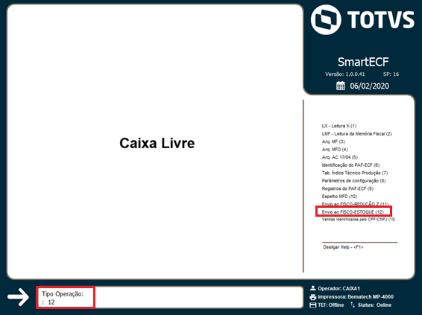The width and height of the screenshot is (422, 315).
Task: Click the date 06/02/2020
Action: point(369,86)
